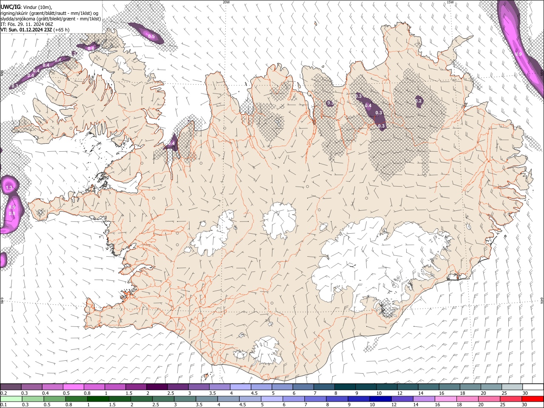Screen dimensions: 544x408
Task: Click upper legend grey swatch starting at 25
Action: (513, 387)
